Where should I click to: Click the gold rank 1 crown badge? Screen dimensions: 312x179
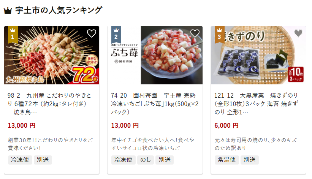[x=13, y=35]
